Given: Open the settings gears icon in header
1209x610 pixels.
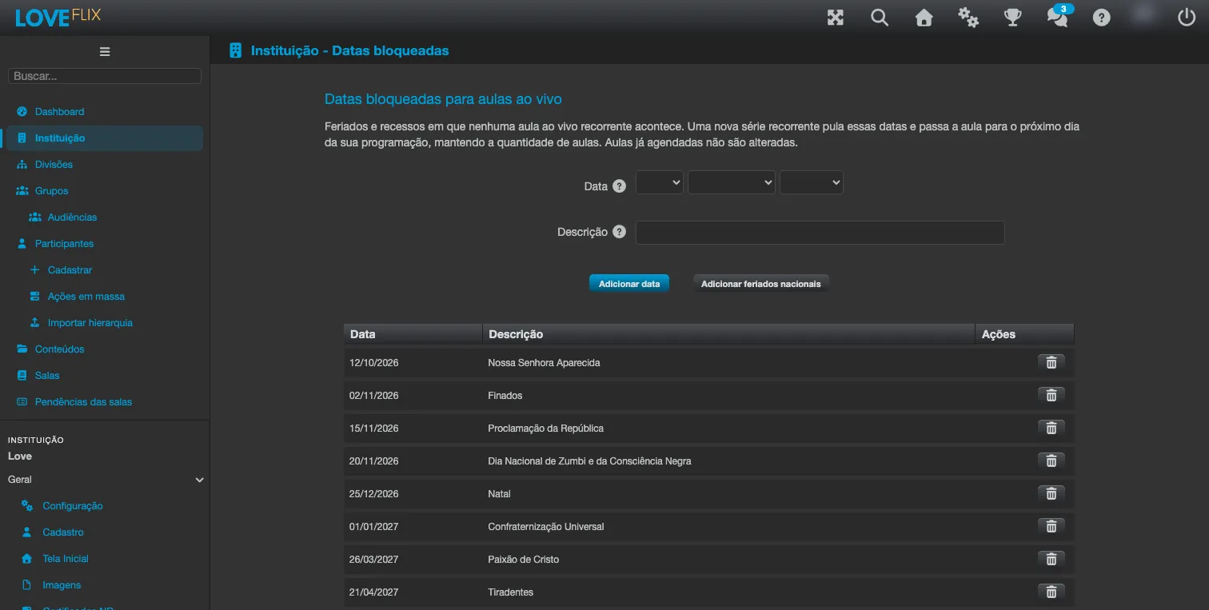Looking at the screenshot, I should tap(968, 18).
